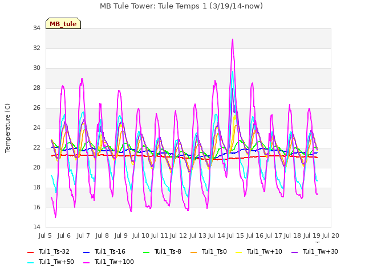Image resolution: width=365 pixels, height=273 pixels.
Task: Click the Jul 7 x-axis label
Action: pyautogui.click(x=83, y=235)
